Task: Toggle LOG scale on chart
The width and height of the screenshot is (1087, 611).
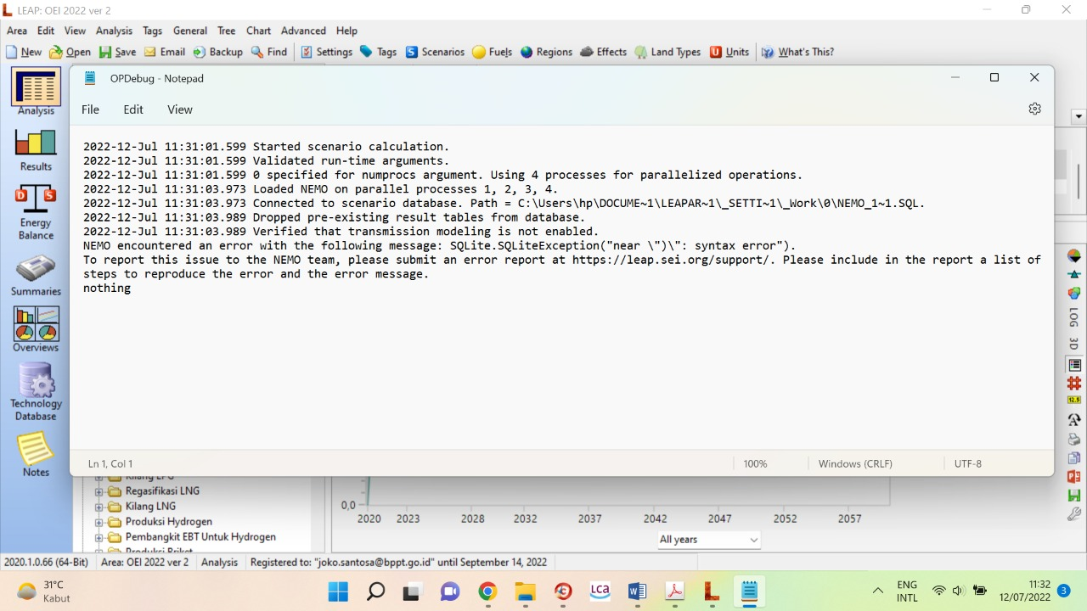Action: click(1074, 317)
